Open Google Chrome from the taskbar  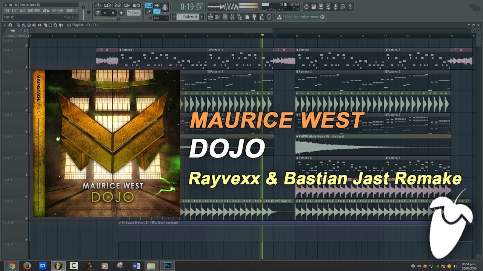click(11, 266)
